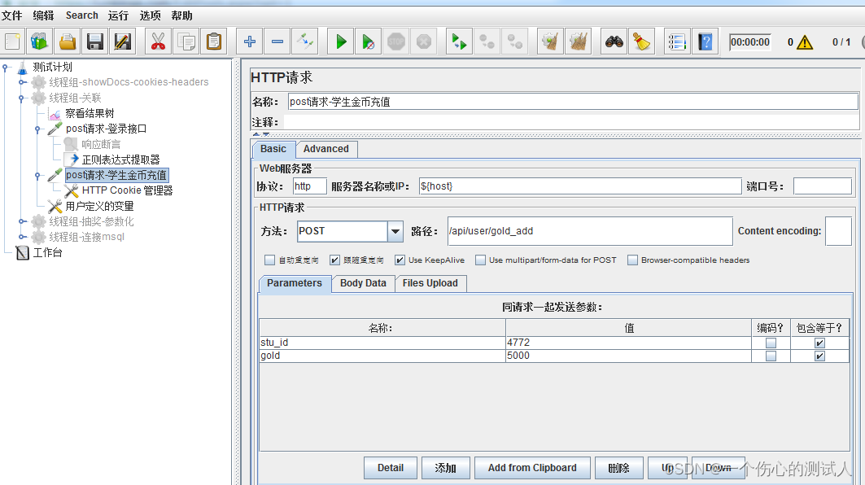Click the Save As icon with pencil
Screen dimensions: 865x485
[x=123, y=42]
